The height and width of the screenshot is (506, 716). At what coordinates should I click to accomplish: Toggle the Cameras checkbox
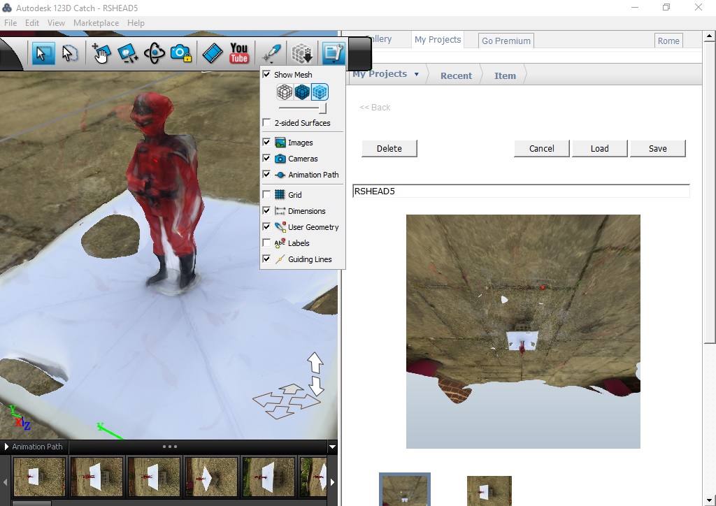(x=266, y=159)
